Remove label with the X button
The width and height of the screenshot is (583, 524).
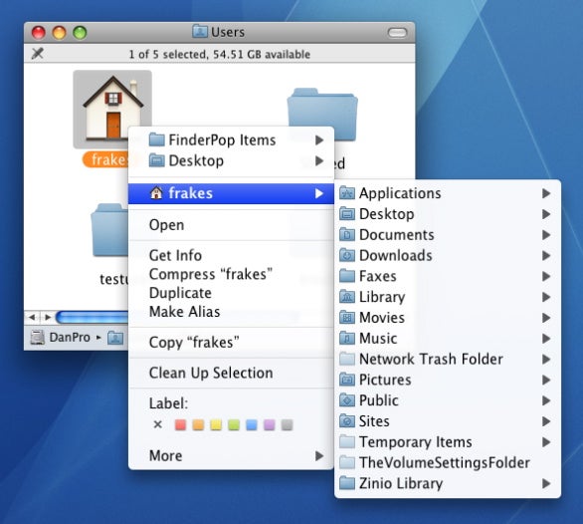click(x=157, y=424)
